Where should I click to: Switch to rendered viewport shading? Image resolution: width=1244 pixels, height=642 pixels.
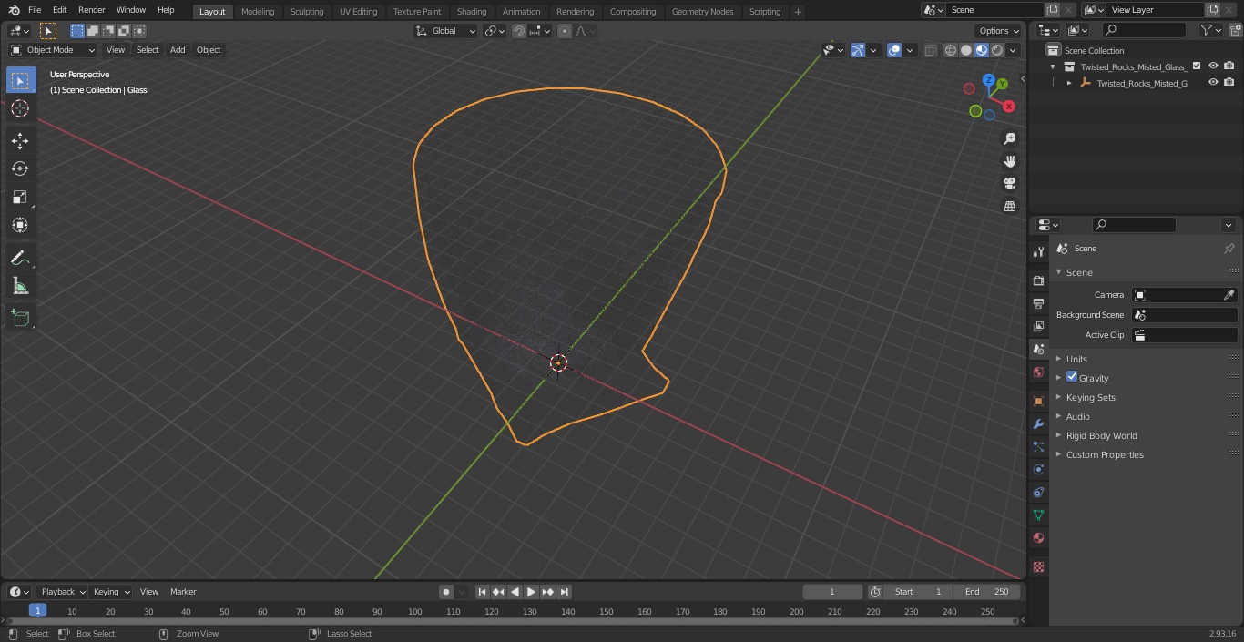[997, 50]
